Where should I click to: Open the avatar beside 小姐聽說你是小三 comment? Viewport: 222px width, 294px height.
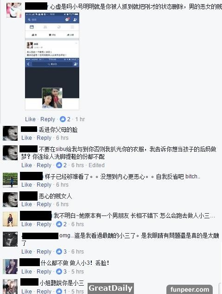tap(10, 287)
